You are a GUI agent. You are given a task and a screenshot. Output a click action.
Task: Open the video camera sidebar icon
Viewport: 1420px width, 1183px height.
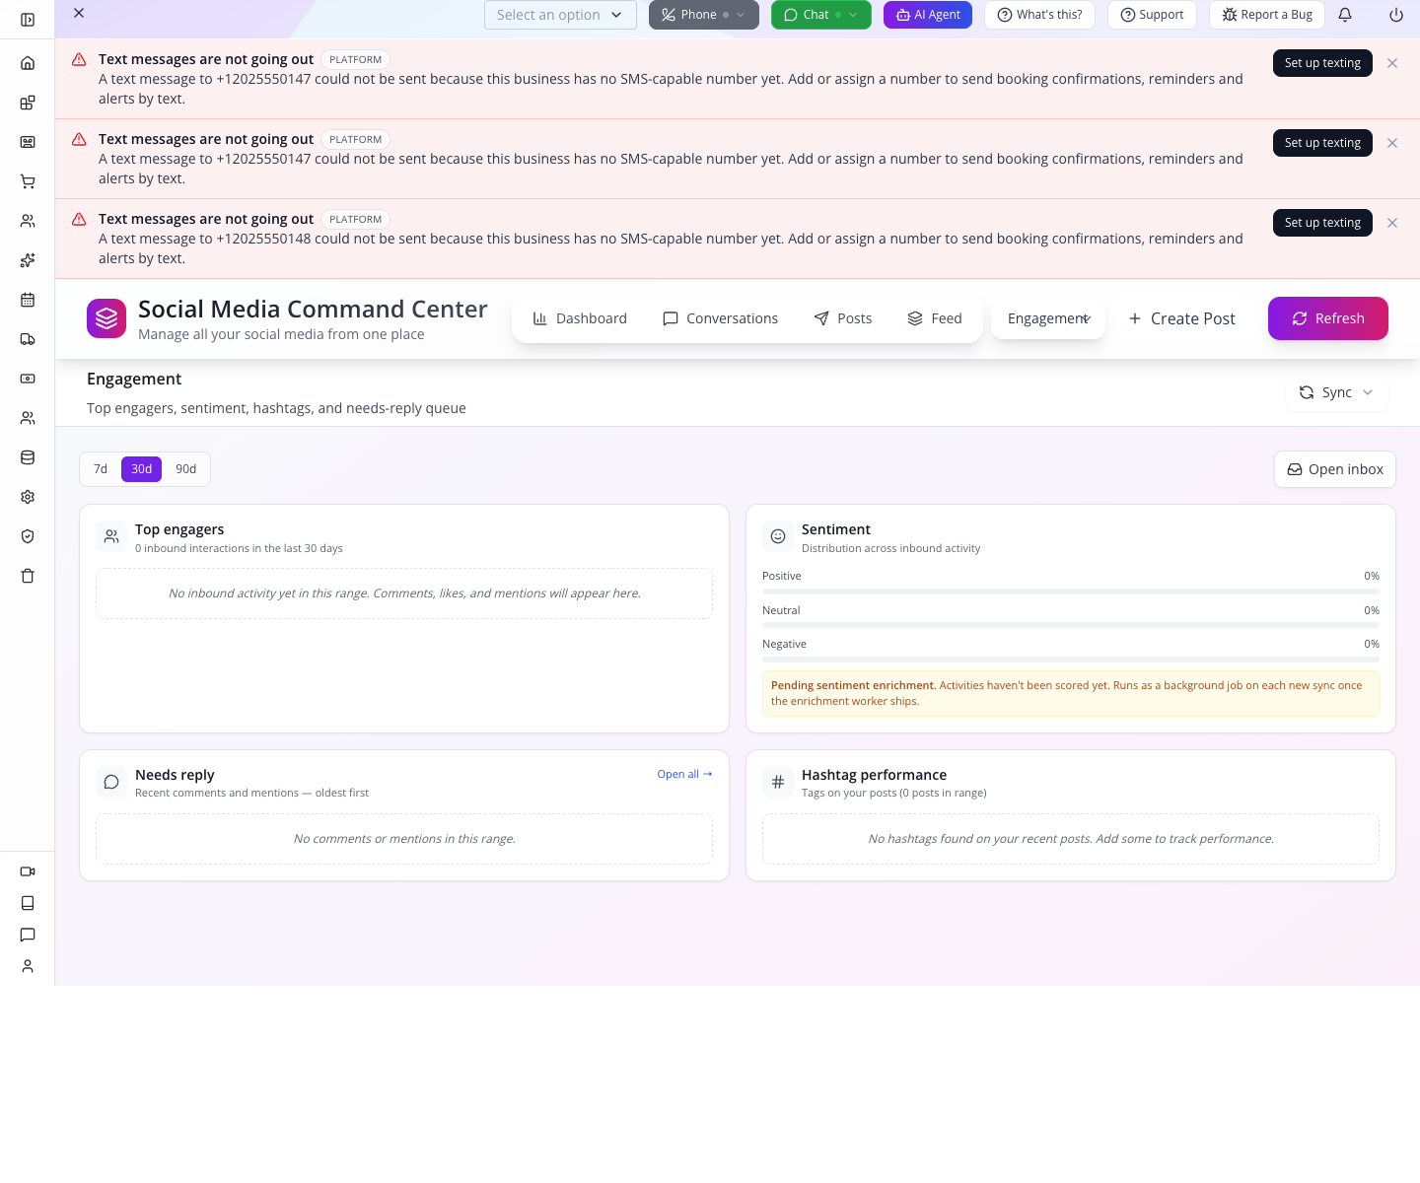(28, 871)
